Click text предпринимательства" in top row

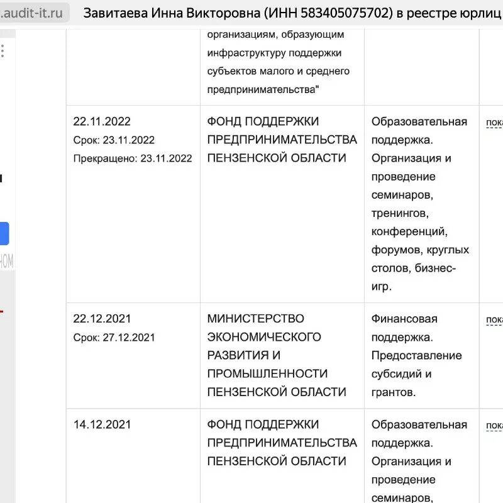[x=263, y=89]
